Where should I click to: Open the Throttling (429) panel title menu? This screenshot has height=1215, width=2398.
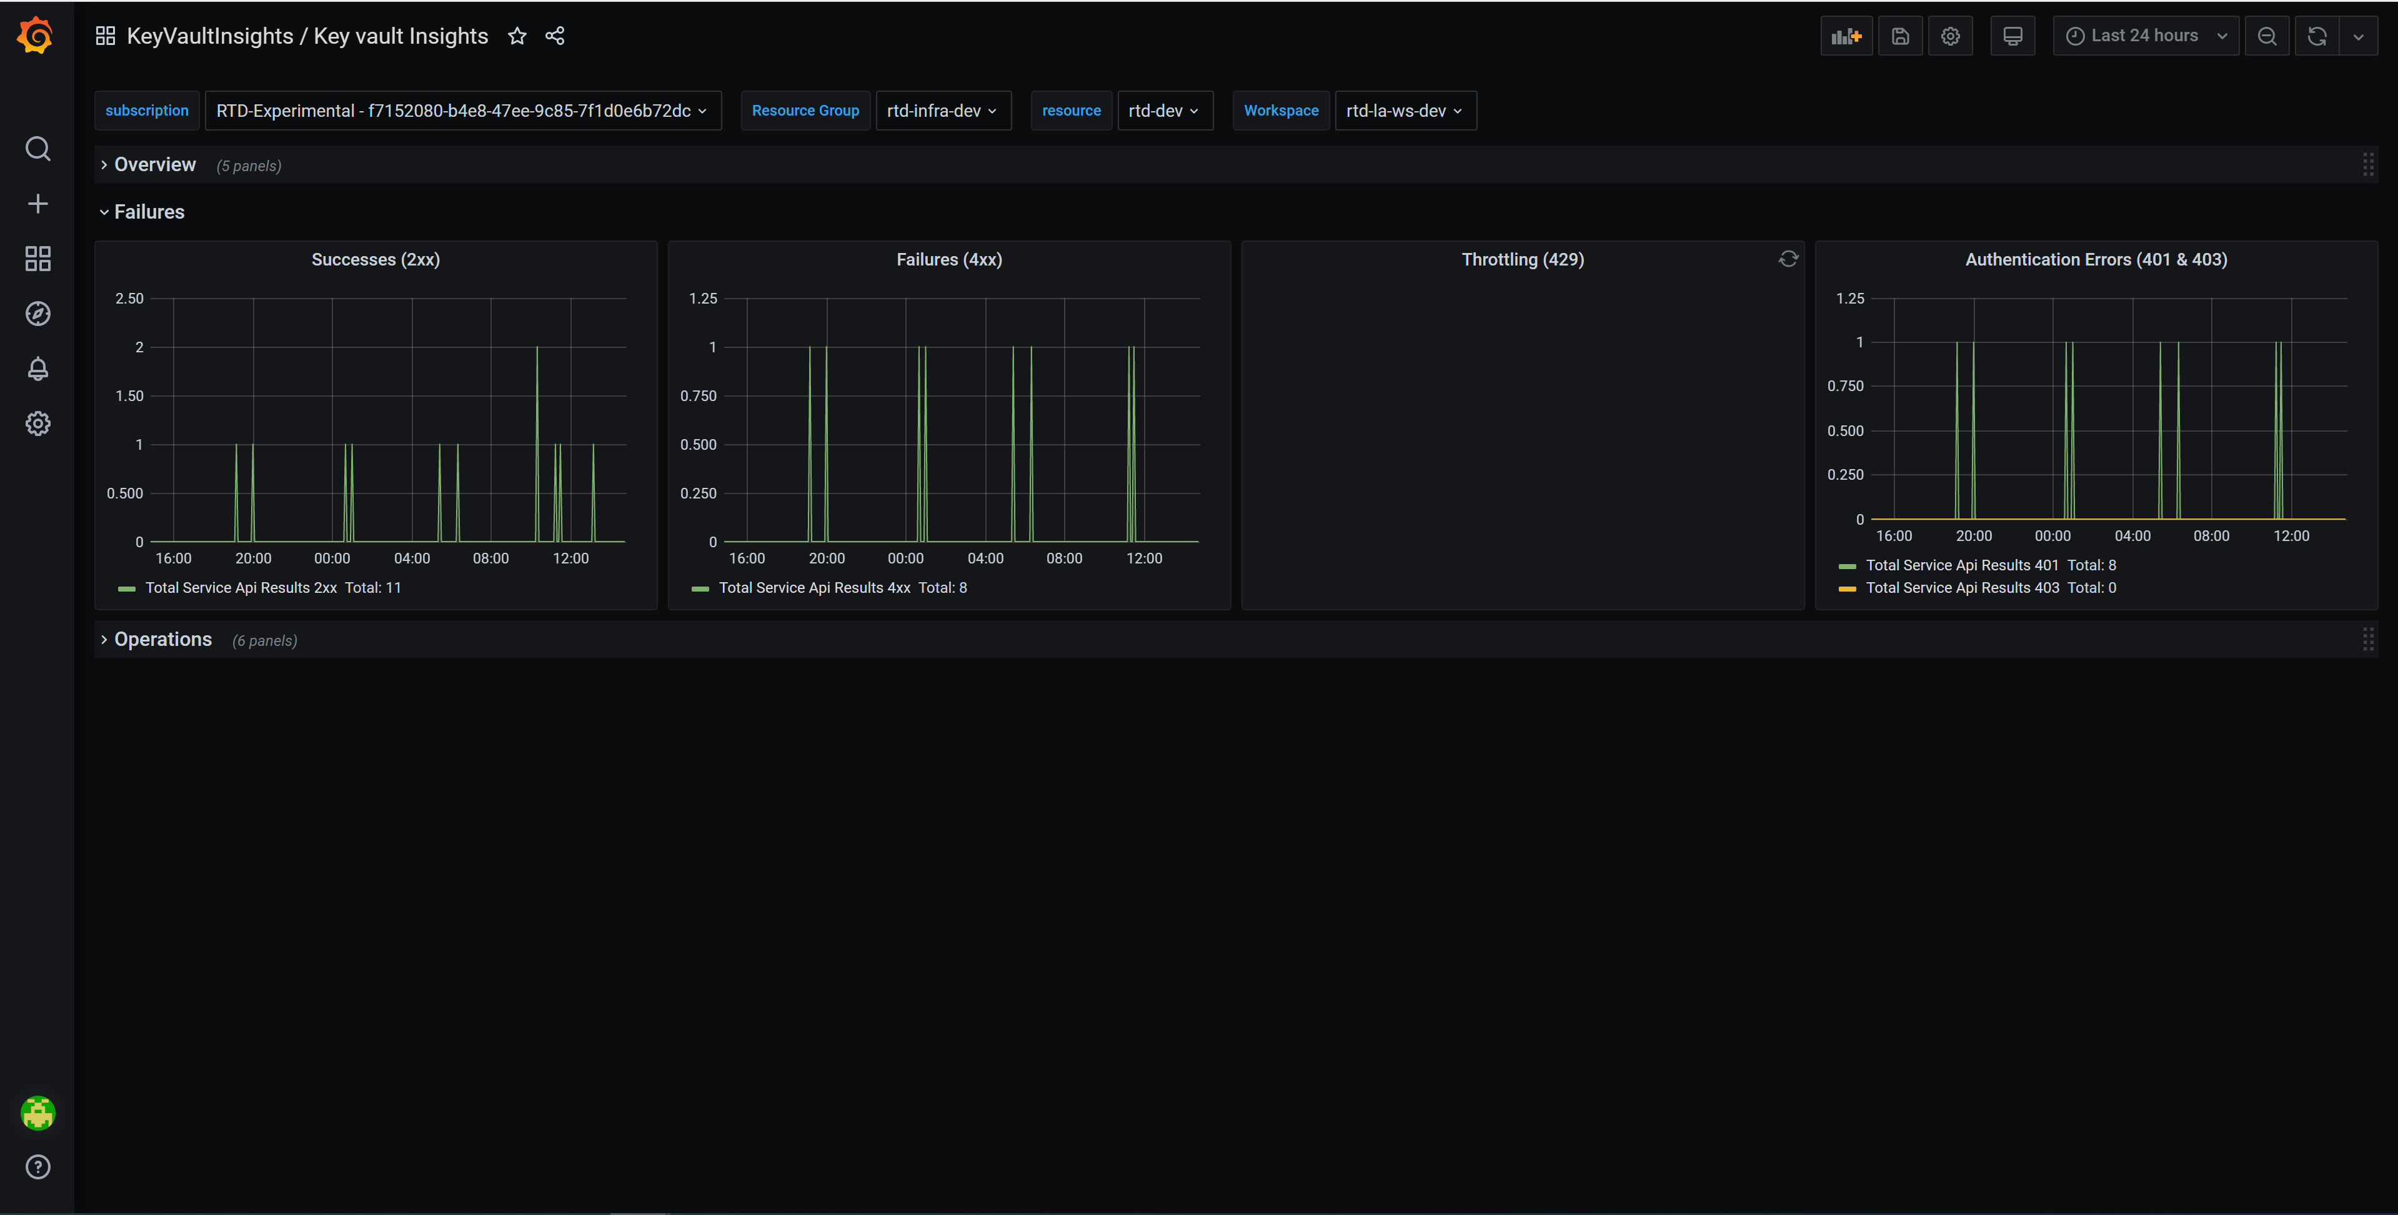(1522, 260)
